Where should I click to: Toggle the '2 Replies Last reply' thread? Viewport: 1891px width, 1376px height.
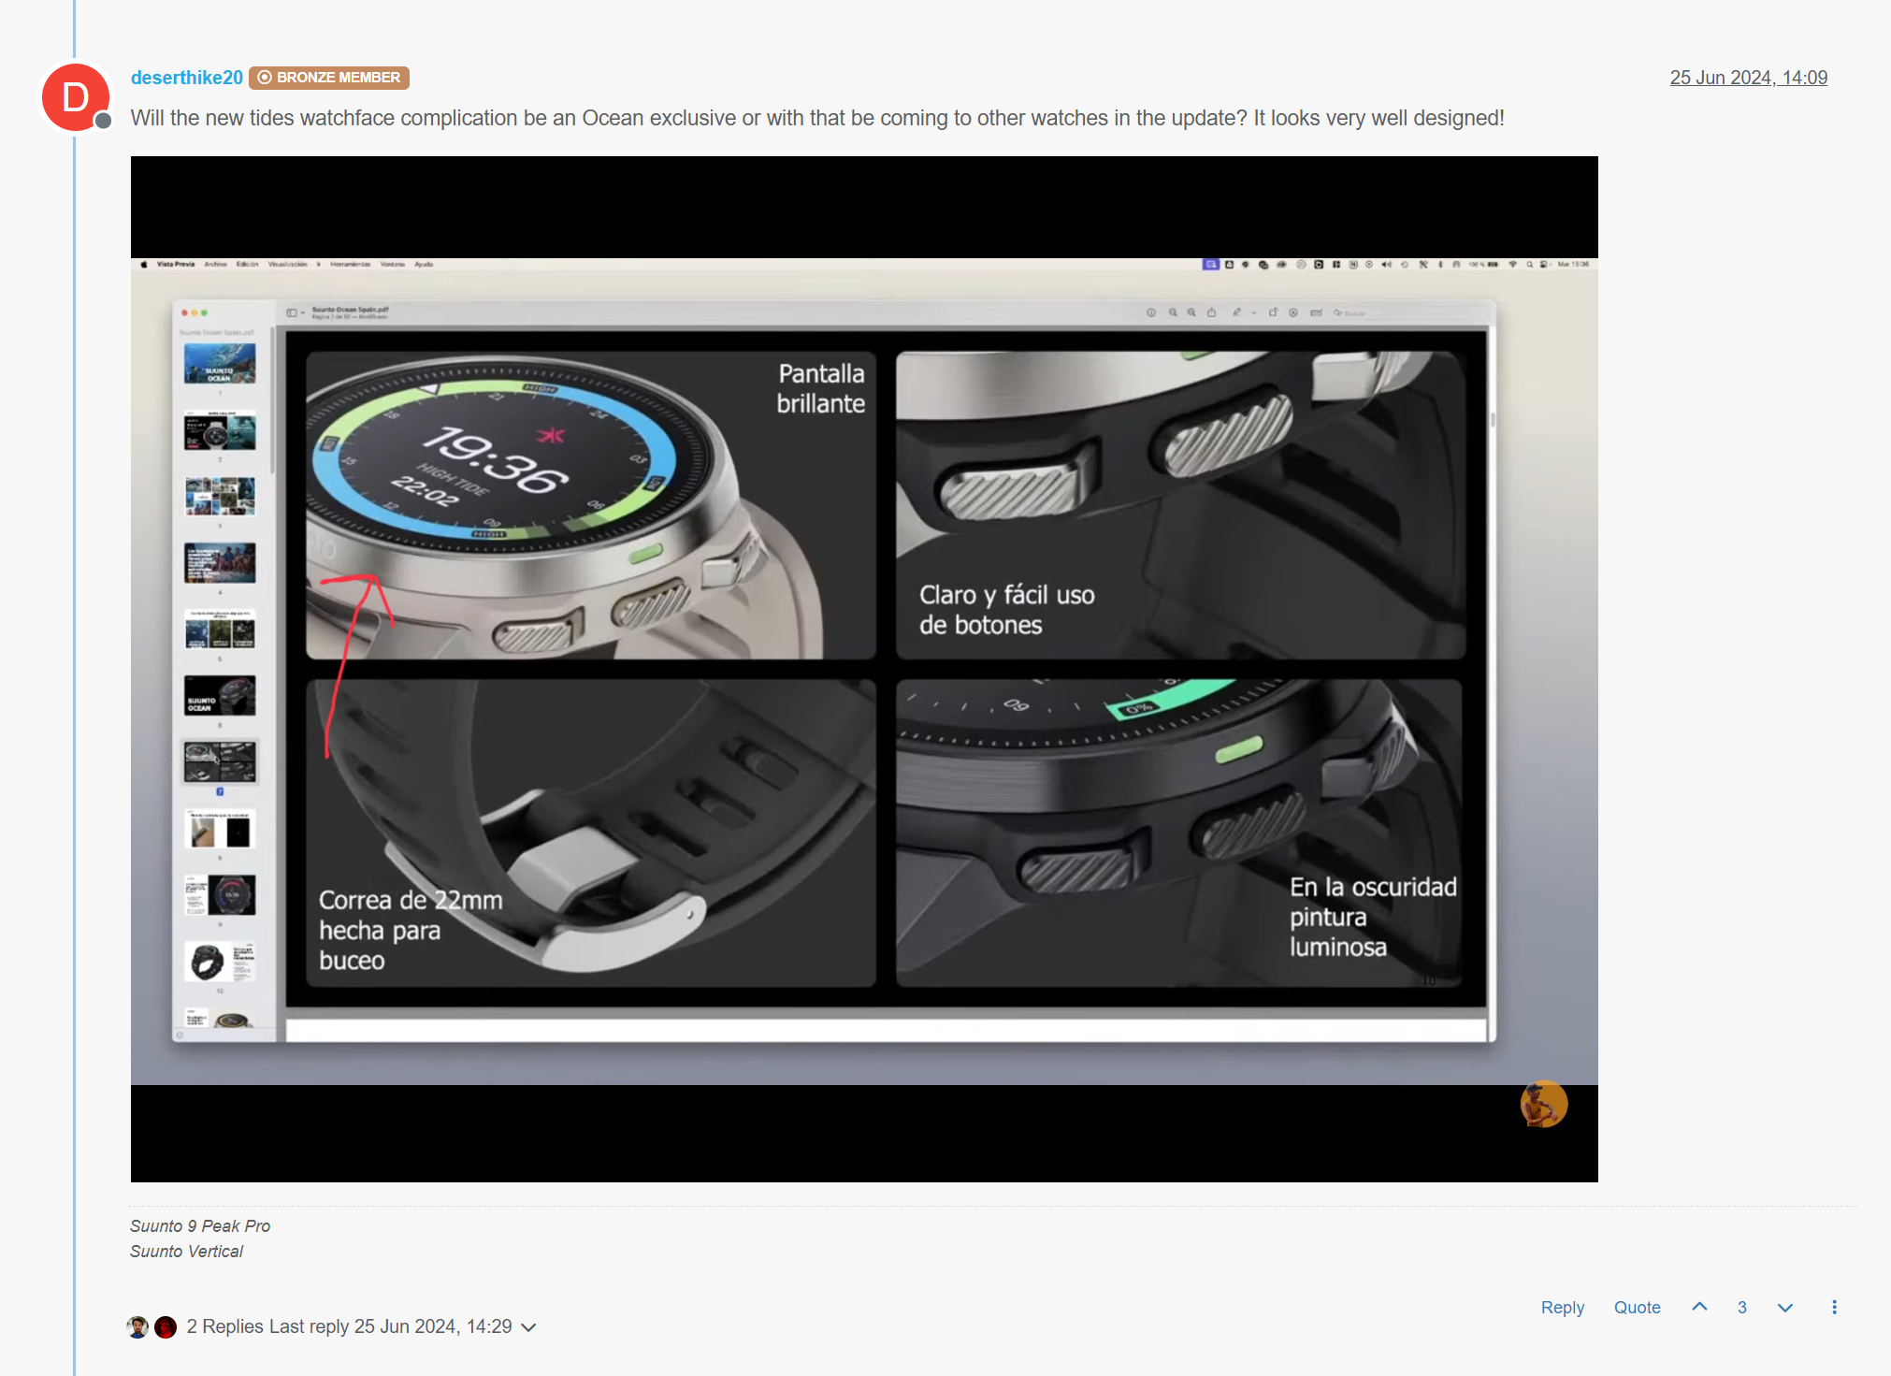(x=348, y=1326)
